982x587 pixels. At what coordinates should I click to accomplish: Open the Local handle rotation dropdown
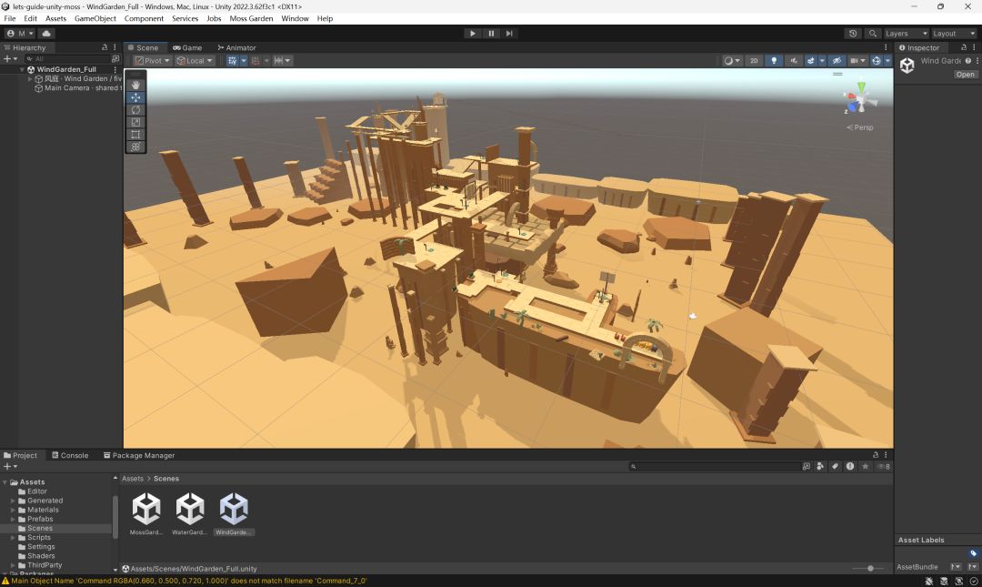click(195, 61)
